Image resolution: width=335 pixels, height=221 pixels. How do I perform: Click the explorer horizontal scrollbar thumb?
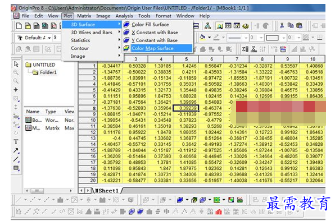click(x=38, y=191)
